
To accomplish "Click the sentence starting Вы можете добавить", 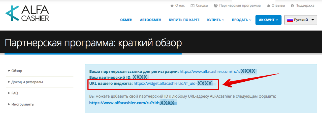I will 183,96.
